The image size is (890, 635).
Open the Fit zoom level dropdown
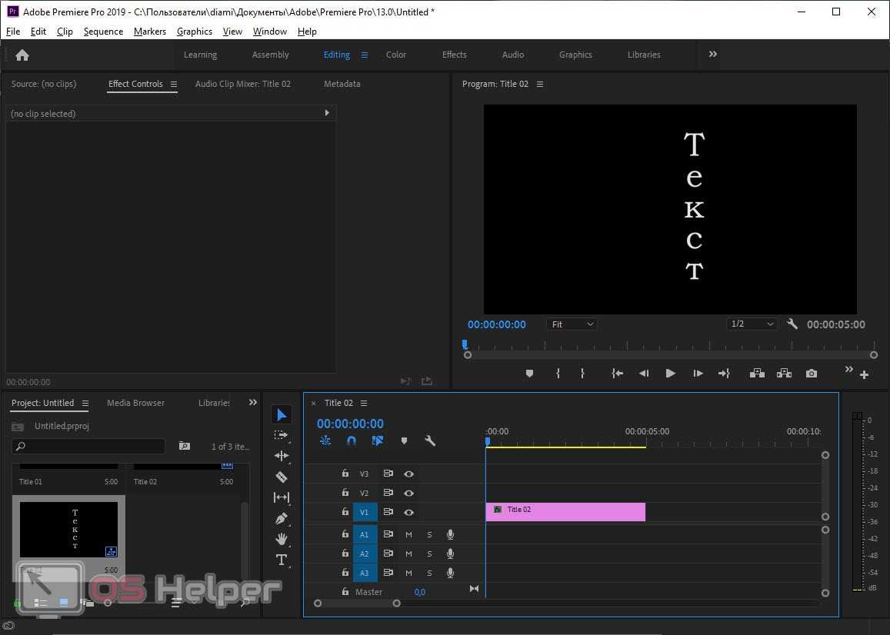(x=572, y=324)
